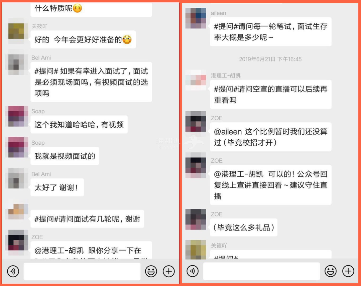Open aileen's avatar profile
Image resolution: width=361 pixels, height=286 pixels.
[x=196, y=18]
